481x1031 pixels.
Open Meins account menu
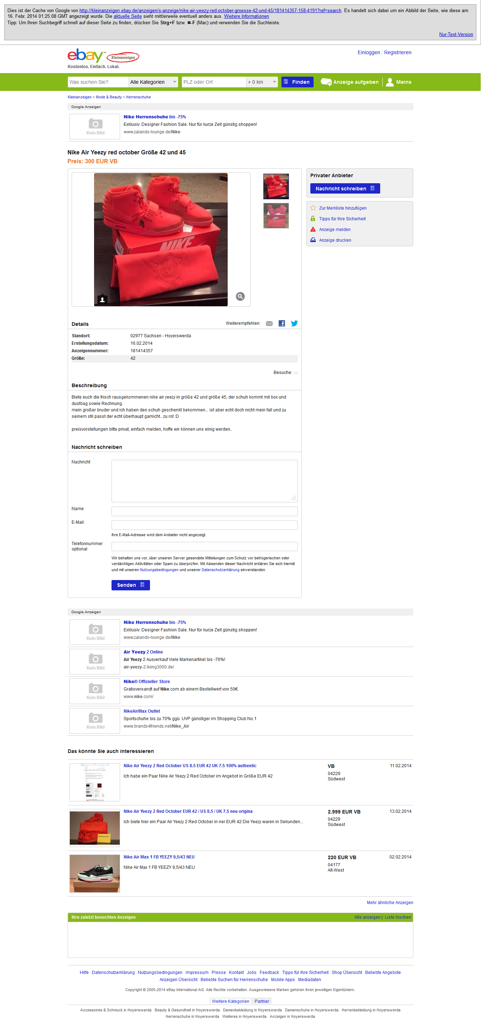tap(399, 82)
